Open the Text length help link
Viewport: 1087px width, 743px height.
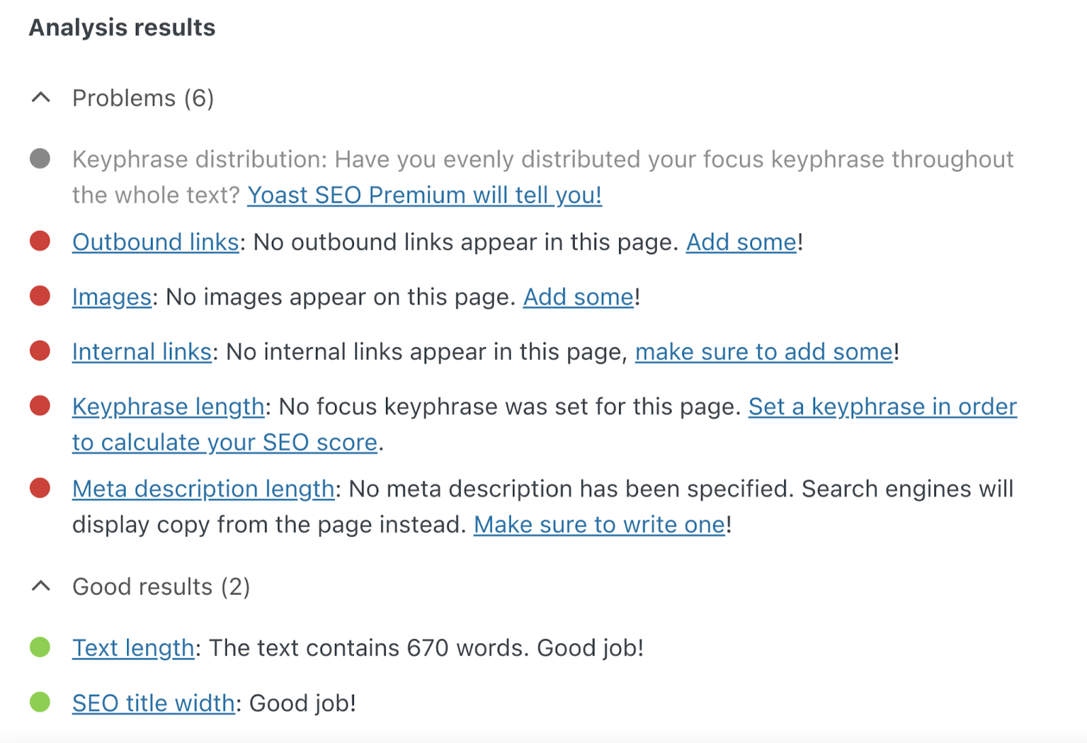pyautogui.click(x=133, y=648)
